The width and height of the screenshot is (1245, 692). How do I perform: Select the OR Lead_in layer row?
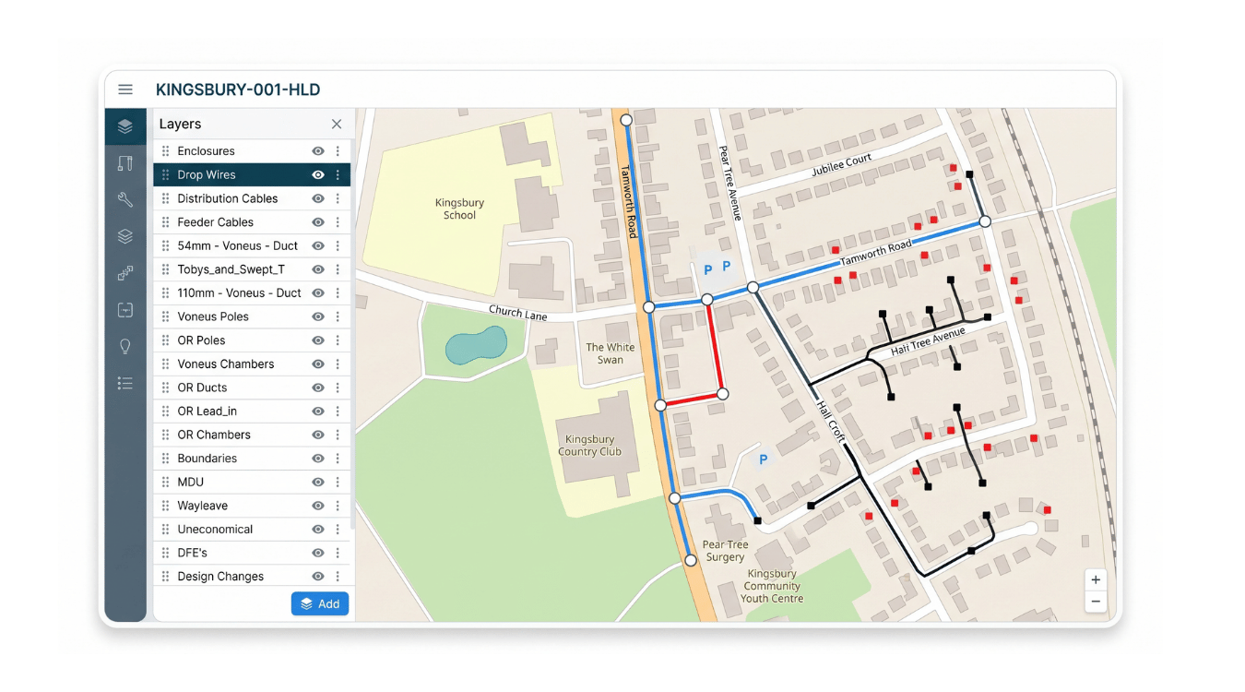pyautogui.click(x=252, y=412)
